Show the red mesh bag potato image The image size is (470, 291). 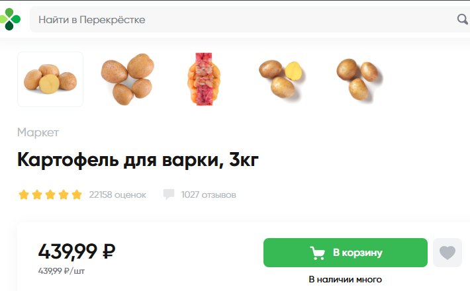(204, 79)
